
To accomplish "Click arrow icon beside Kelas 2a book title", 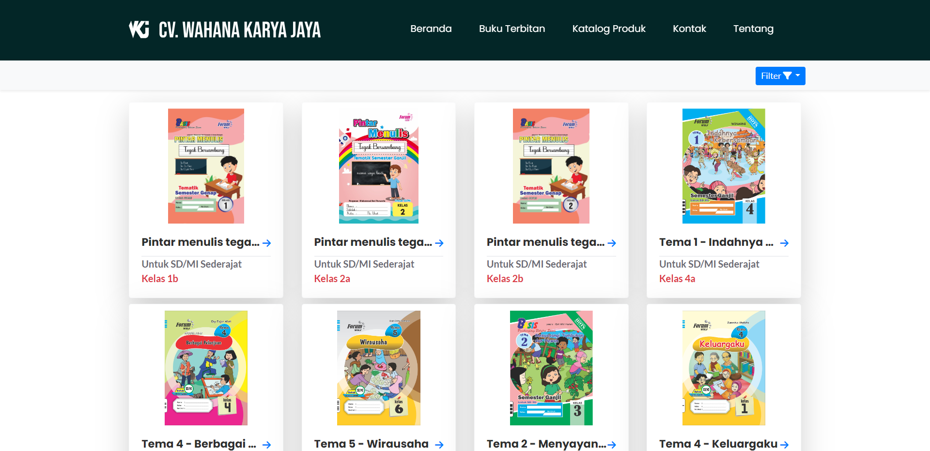I will click(x=439, y=243).
